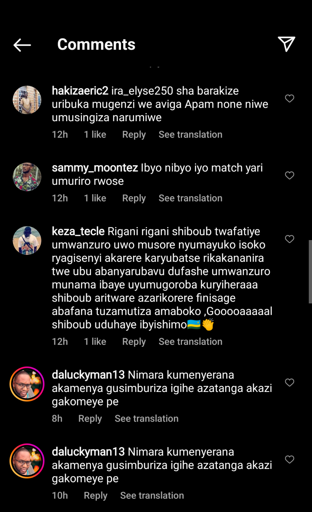This screenshot has height=512, width=312.
Task: Tap the share paper plane icon
Action: (x=286, y=44)
